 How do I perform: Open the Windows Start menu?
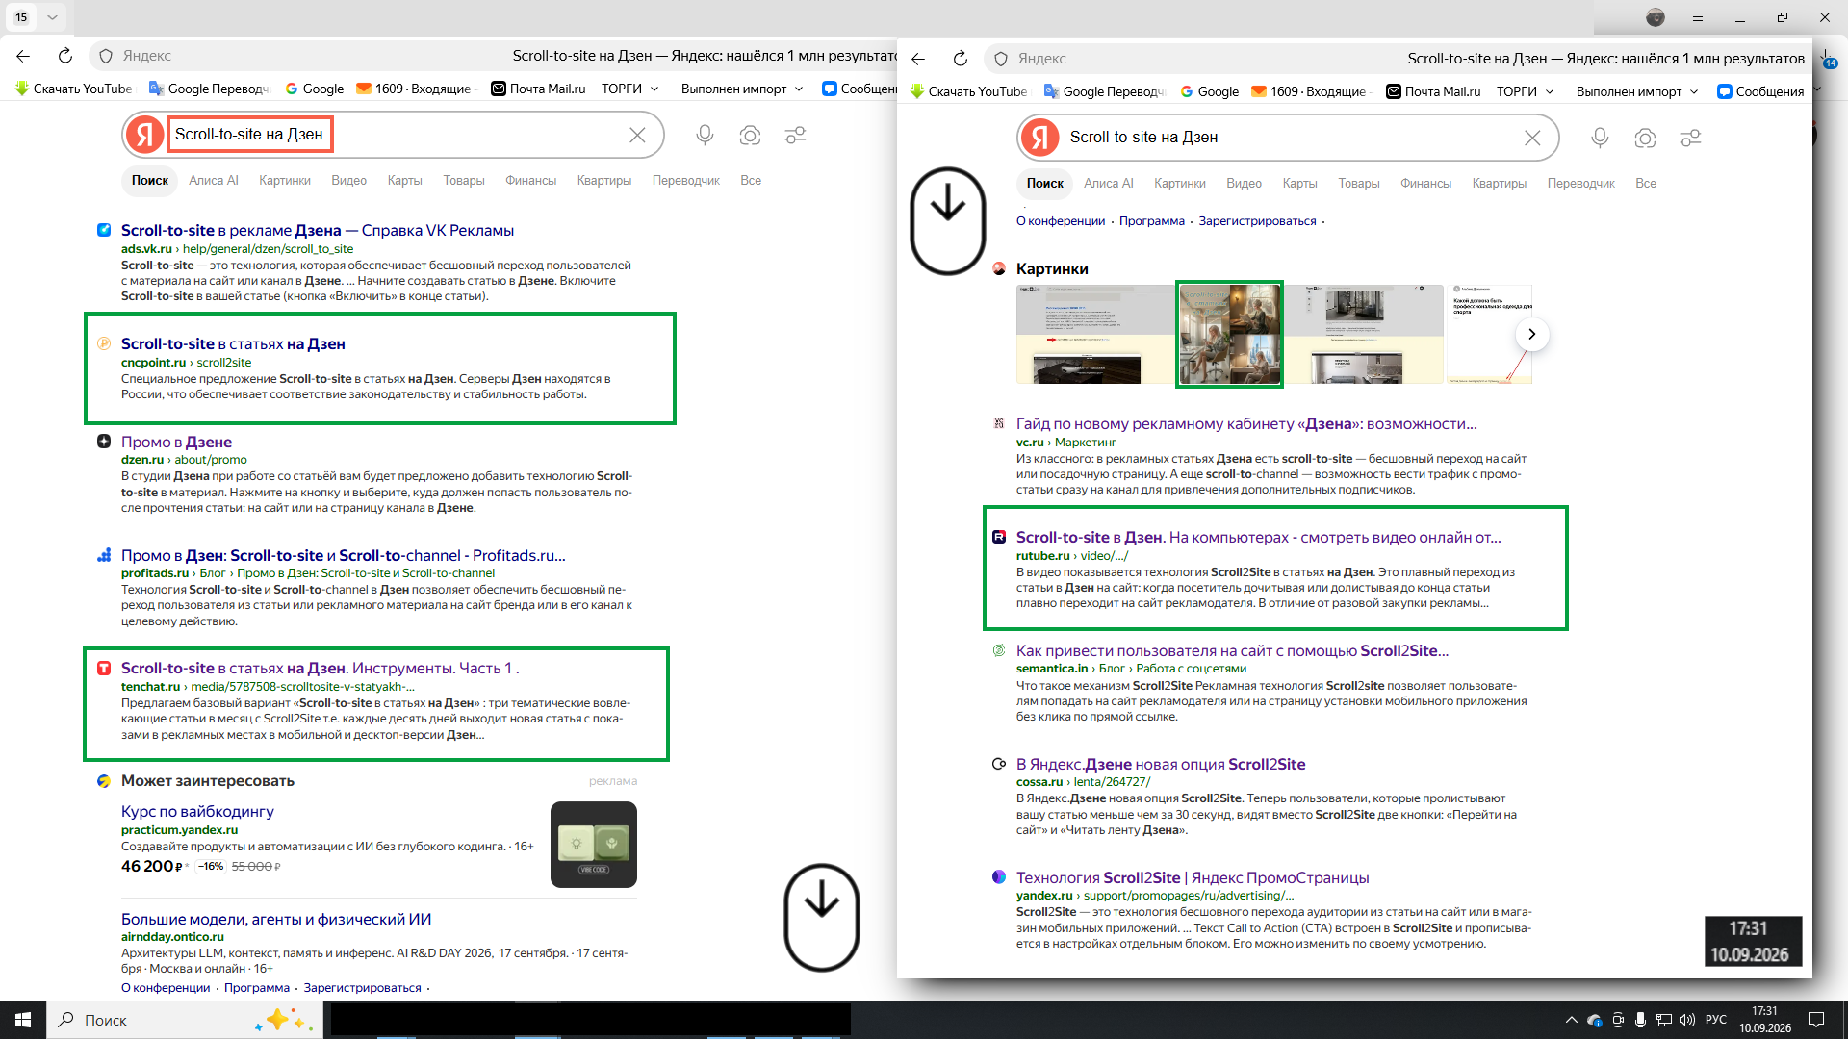(x=23, y=1020)
